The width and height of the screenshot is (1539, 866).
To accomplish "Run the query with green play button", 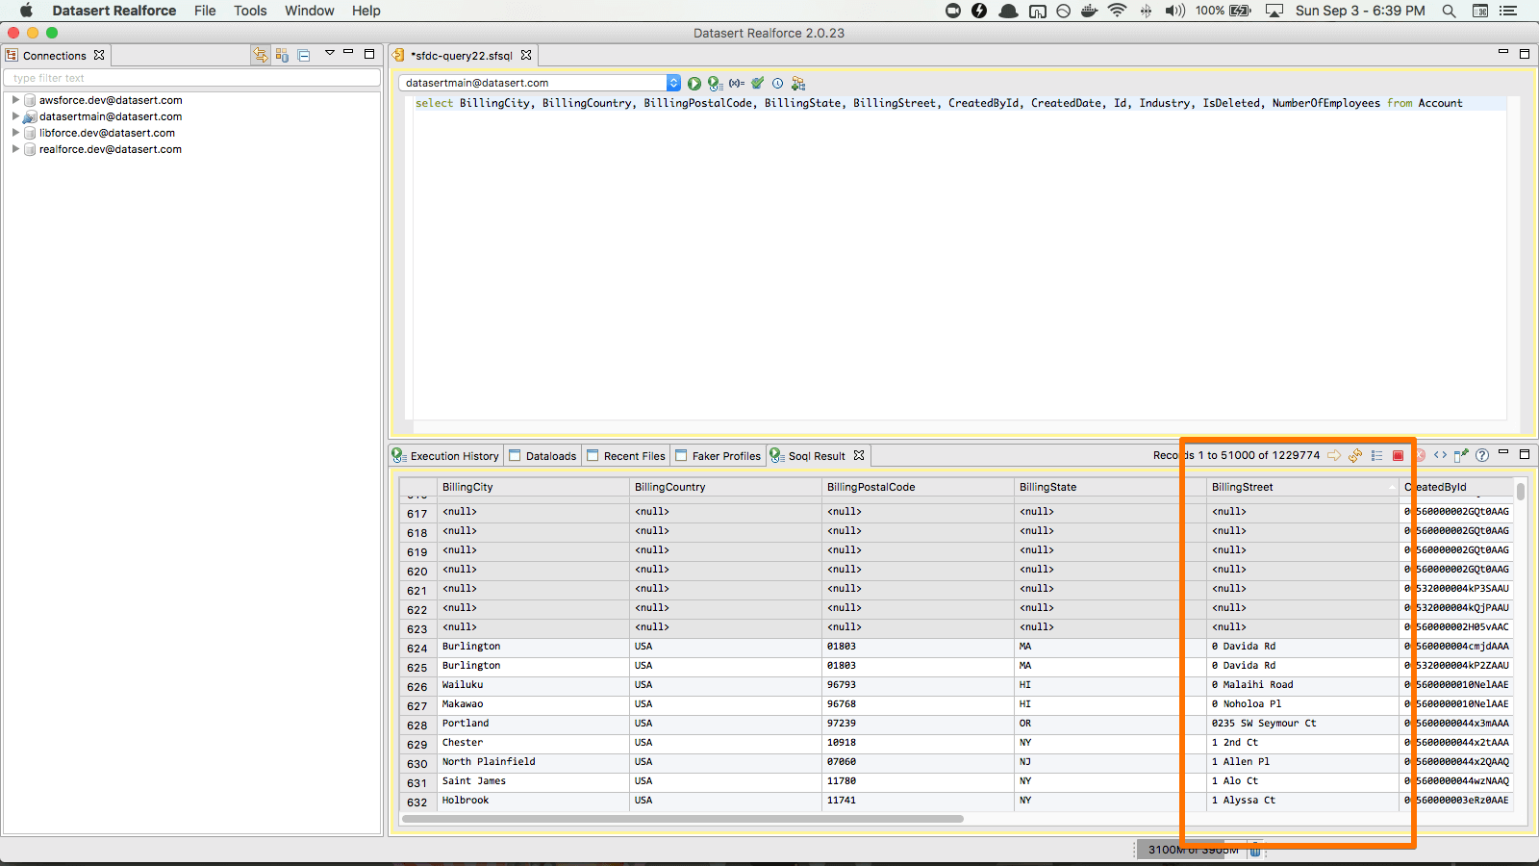I will coord(694,84).
